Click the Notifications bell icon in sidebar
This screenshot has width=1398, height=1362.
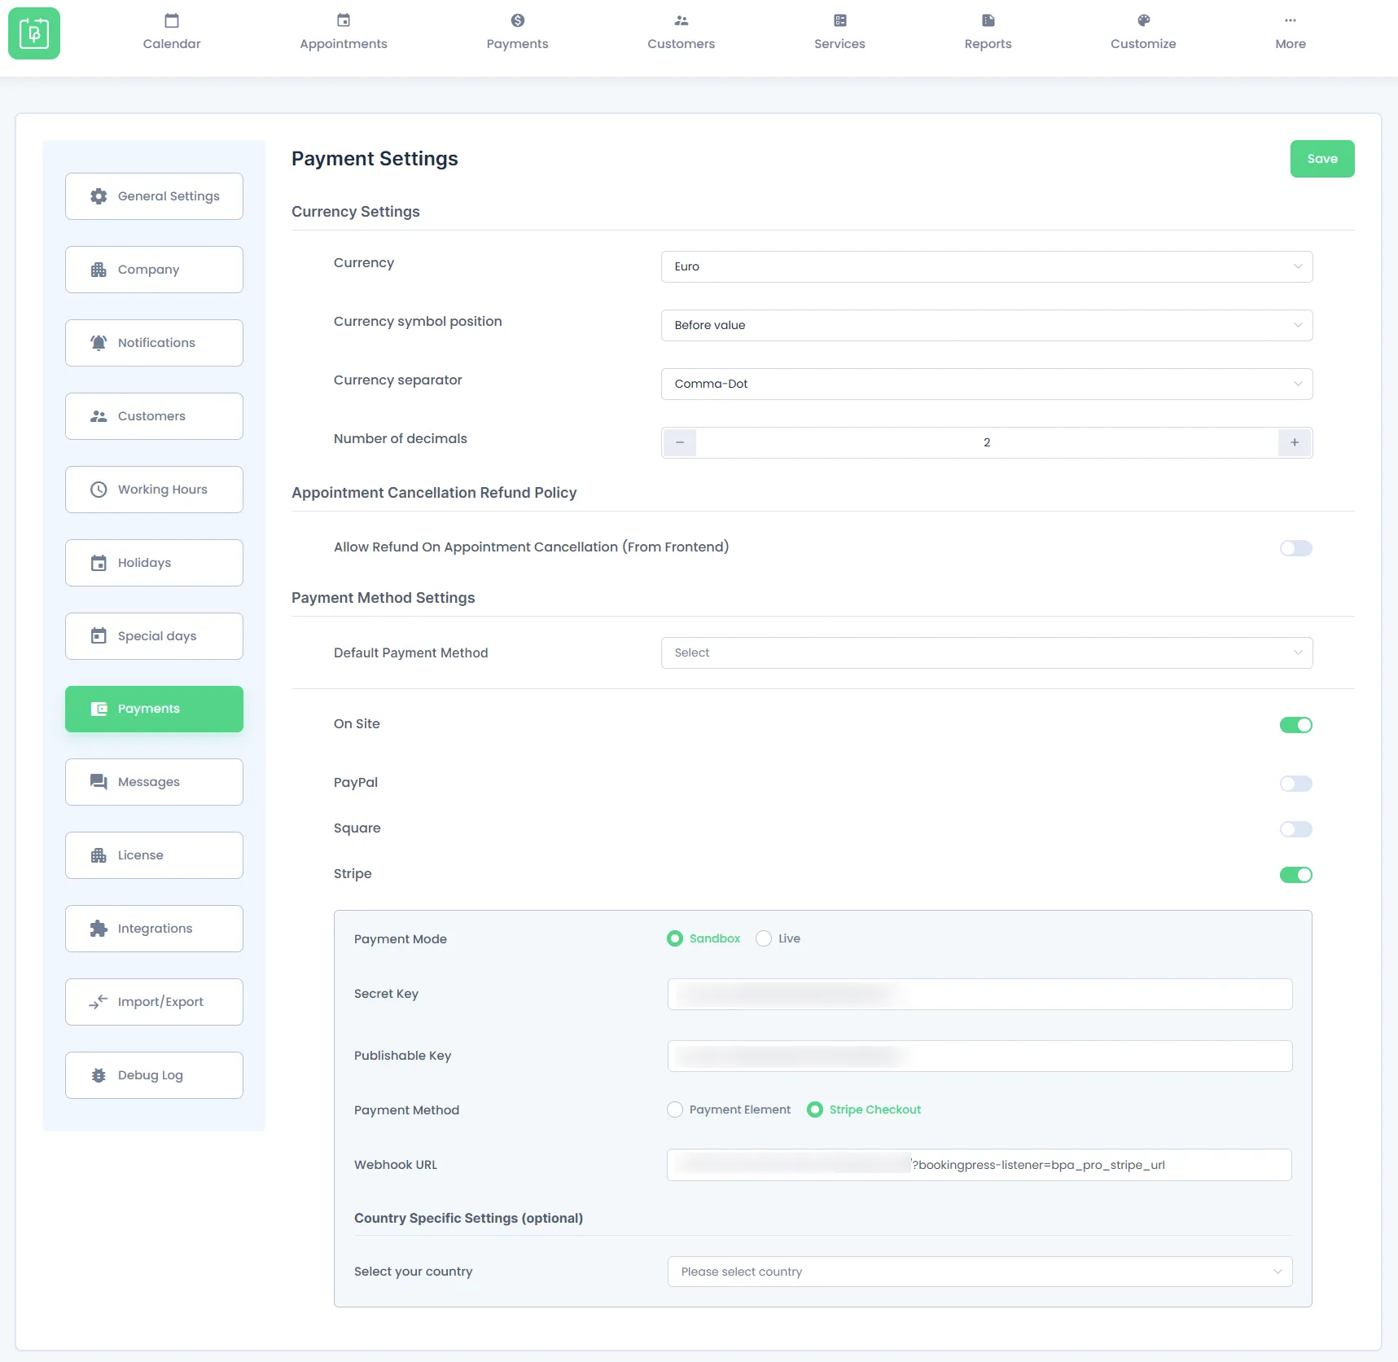(99, 343)
